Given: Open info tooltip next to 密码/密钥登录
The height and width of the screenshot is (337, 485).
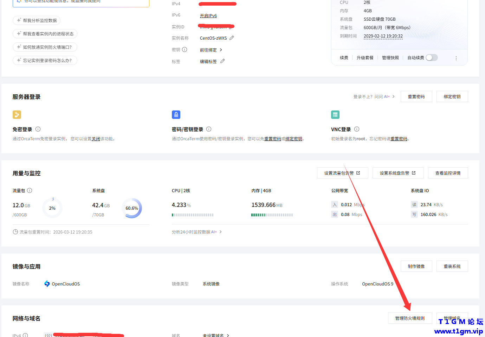Looking at the screenshot, I should [209, 129].
